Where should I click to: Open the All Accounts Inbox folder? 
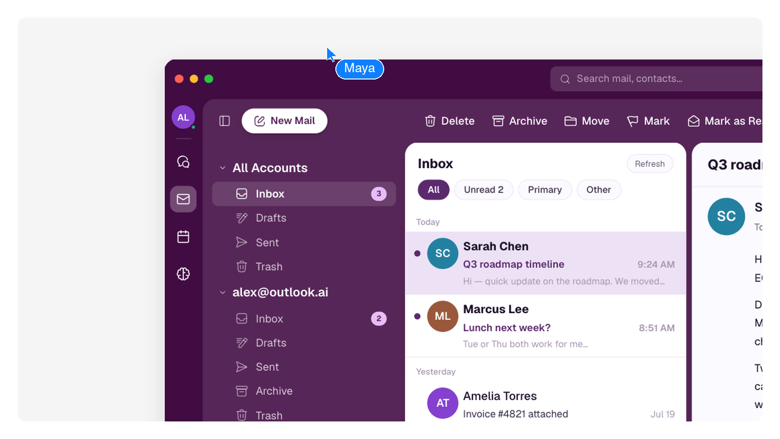click(304, 194)
